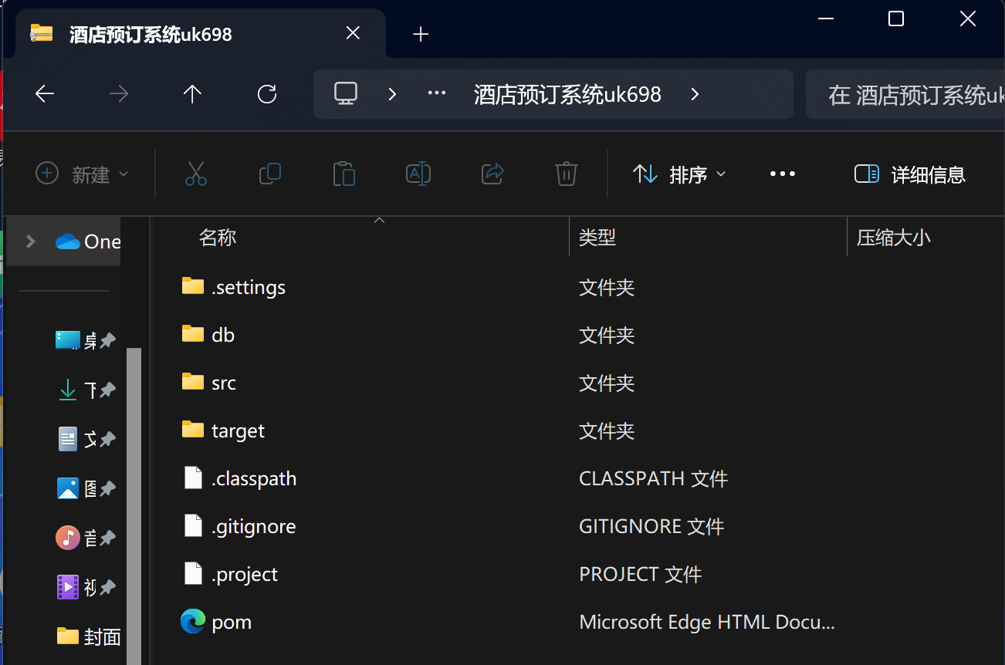Expand the OneDrive tree node
This screenshot has height=665, width=1005.
tap(31, 241)
